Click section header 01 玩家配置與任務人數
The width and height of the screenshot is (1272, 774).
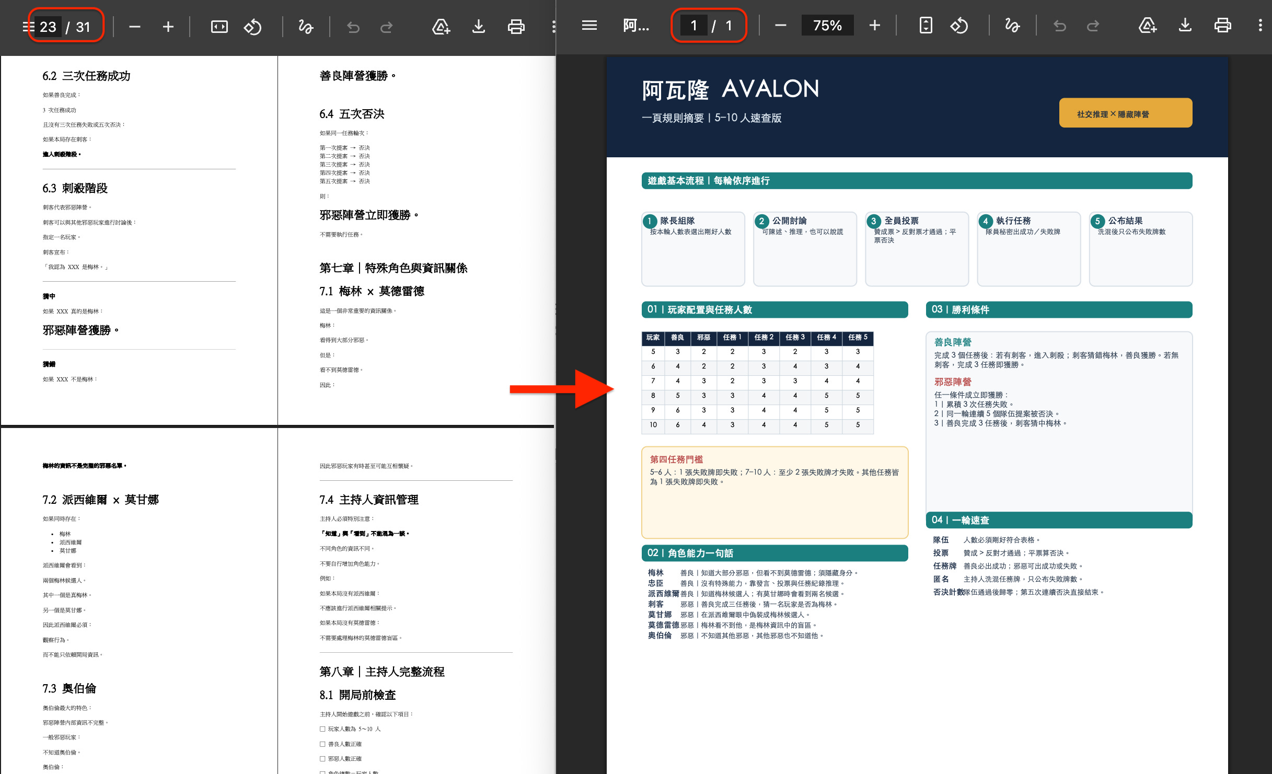tap(774, 309)
